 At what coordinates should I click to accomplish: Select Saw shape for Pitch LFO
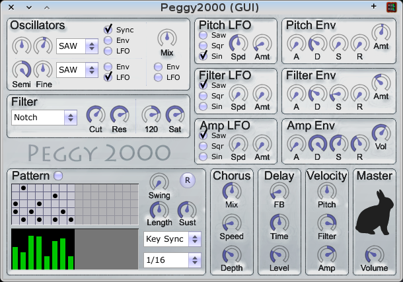(x=203, y=35)
